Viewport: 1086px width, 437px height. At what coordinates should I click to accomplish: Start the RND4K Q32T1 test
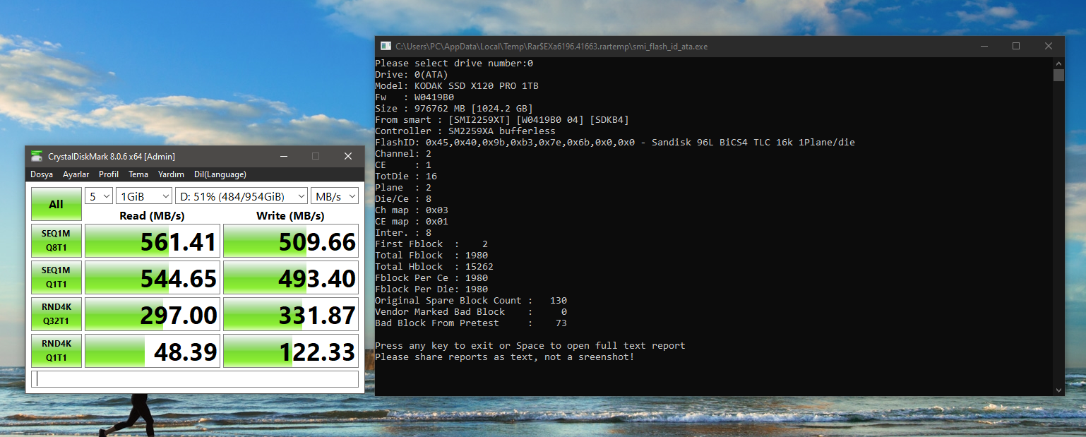pyautogui.click(x=56, y=314)
